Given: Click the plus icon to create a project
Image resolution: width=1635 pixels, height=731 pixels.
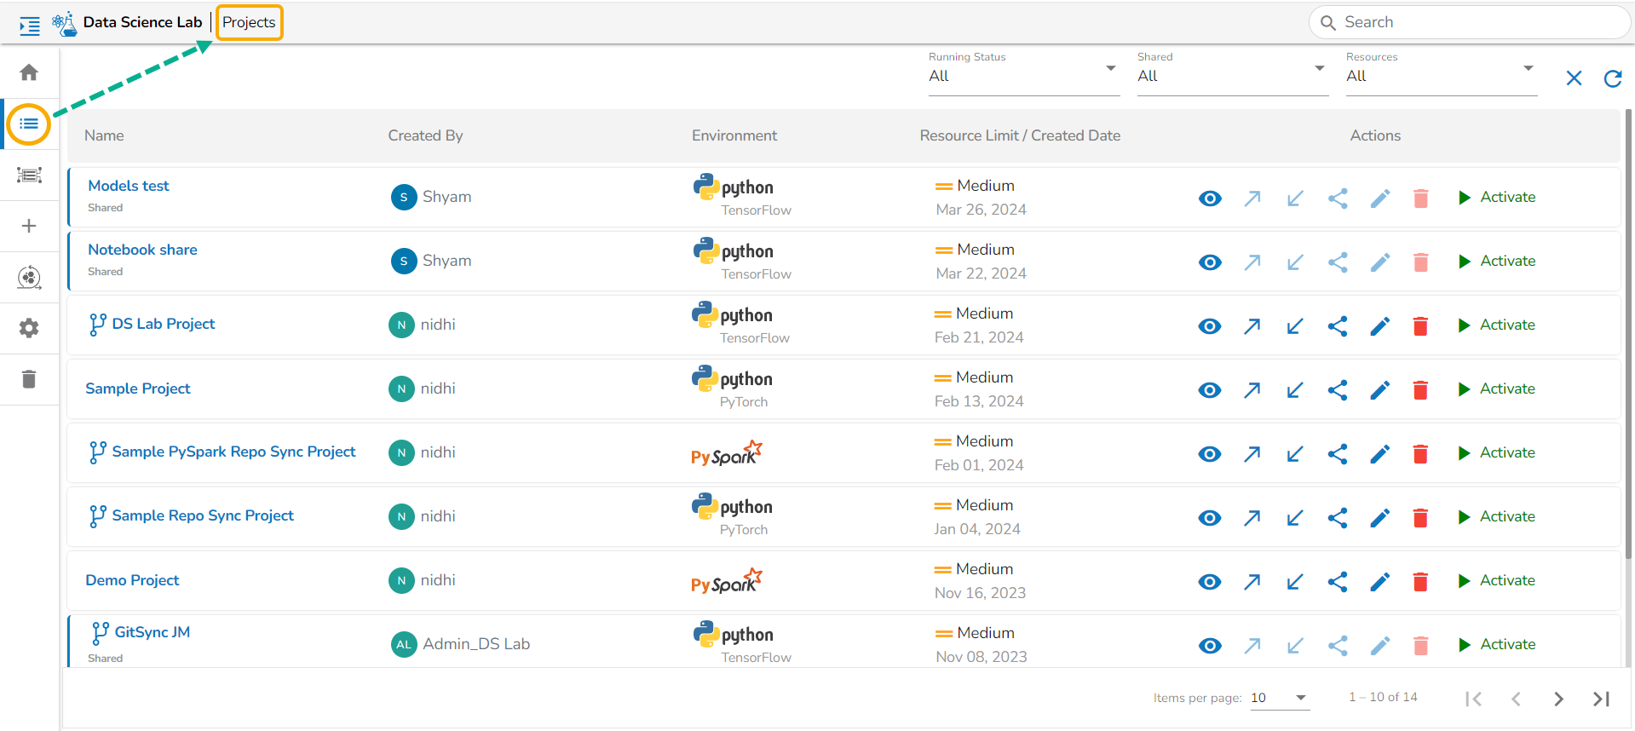Looking at the screenshot, I should (x=29, y=226).
